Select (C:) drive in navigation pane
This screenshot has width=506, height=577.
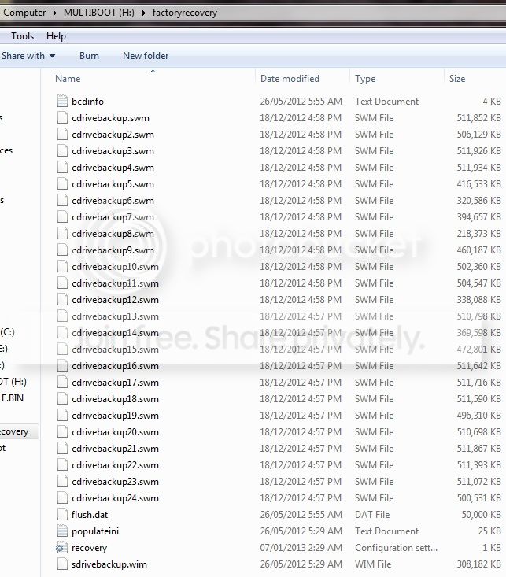coord(7,332)
